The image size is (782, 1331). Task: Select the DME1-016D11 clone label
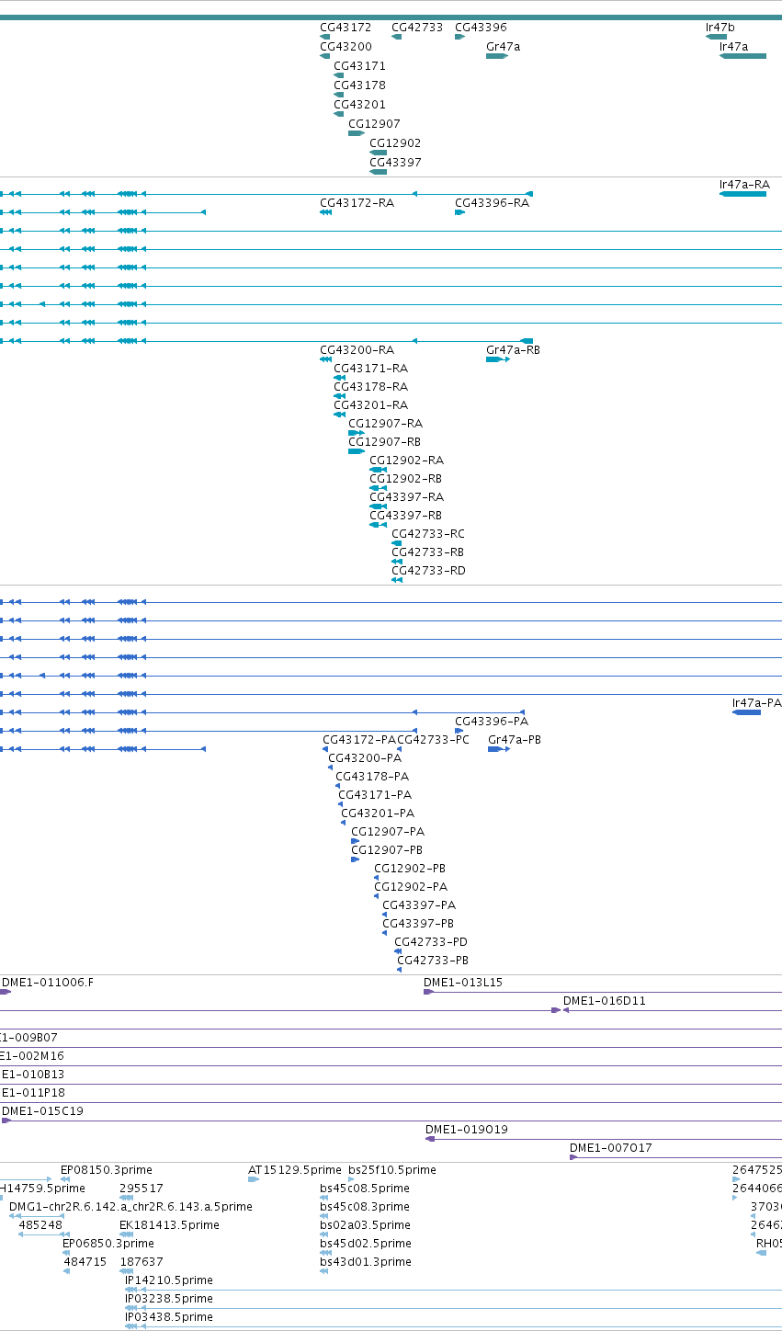pyautogui.click(x=605, y=1001)
